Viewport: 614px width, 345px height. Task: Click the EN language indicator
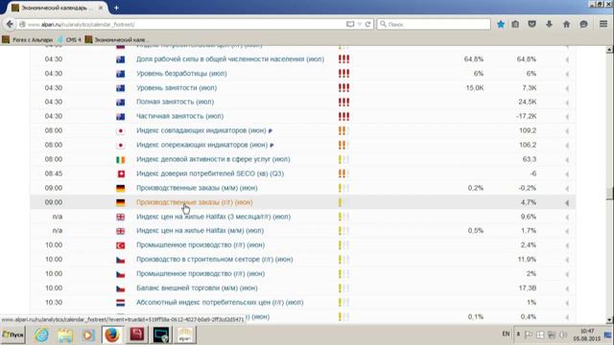[506, 333]
